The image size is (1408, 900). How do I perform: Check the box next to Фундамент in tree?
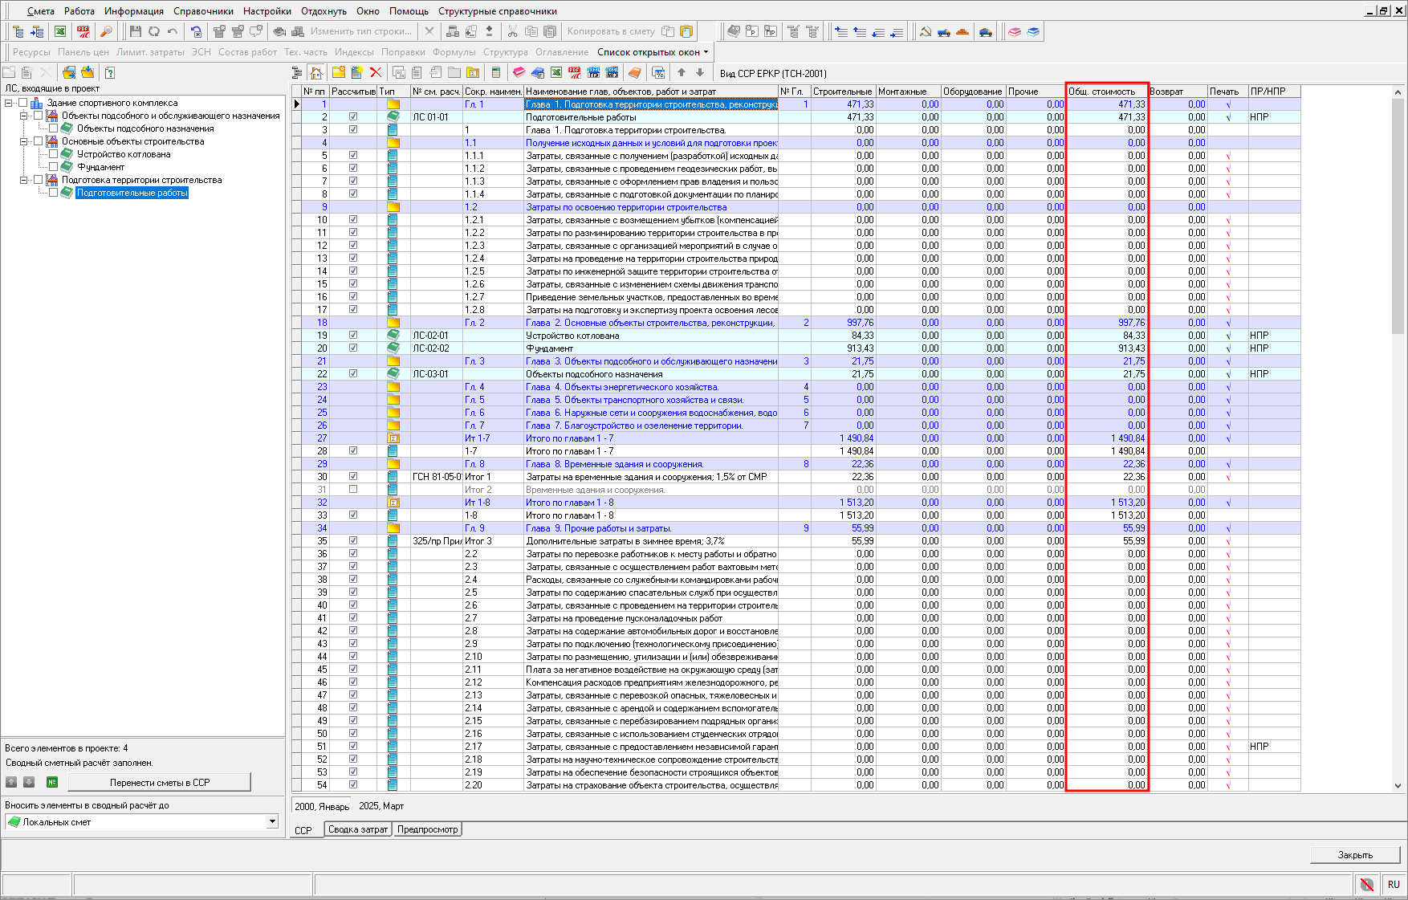[54, 167]
